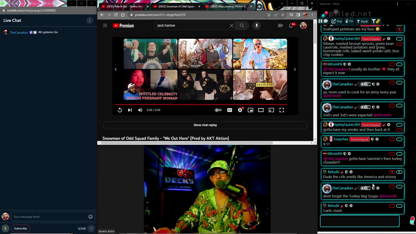Open the YouTube notifications bell
This screenshot has width=416, height=234.
(291, 25)
